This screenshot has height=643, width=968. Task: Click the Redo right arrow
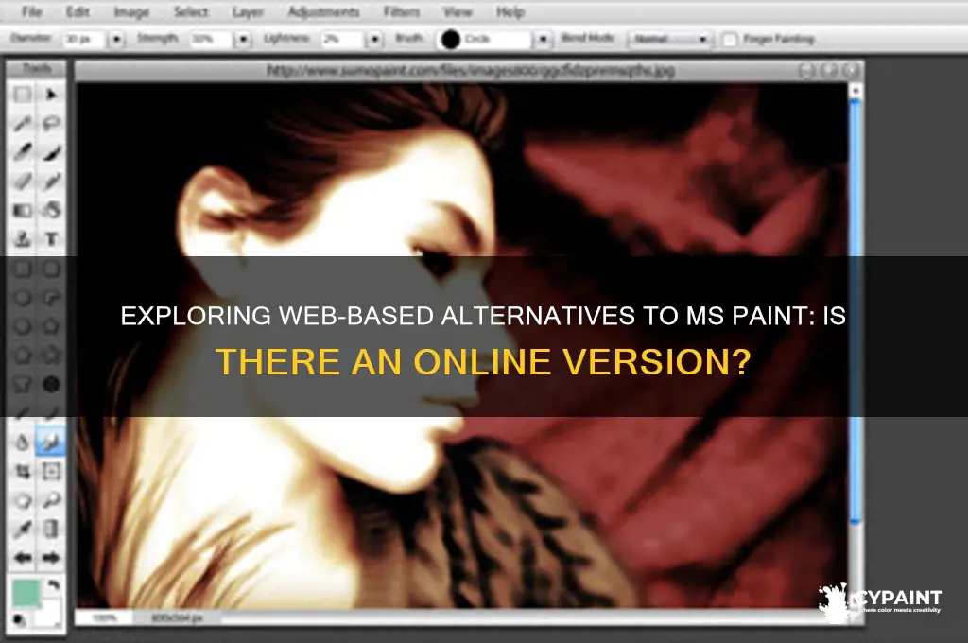[x=51, y=558]
